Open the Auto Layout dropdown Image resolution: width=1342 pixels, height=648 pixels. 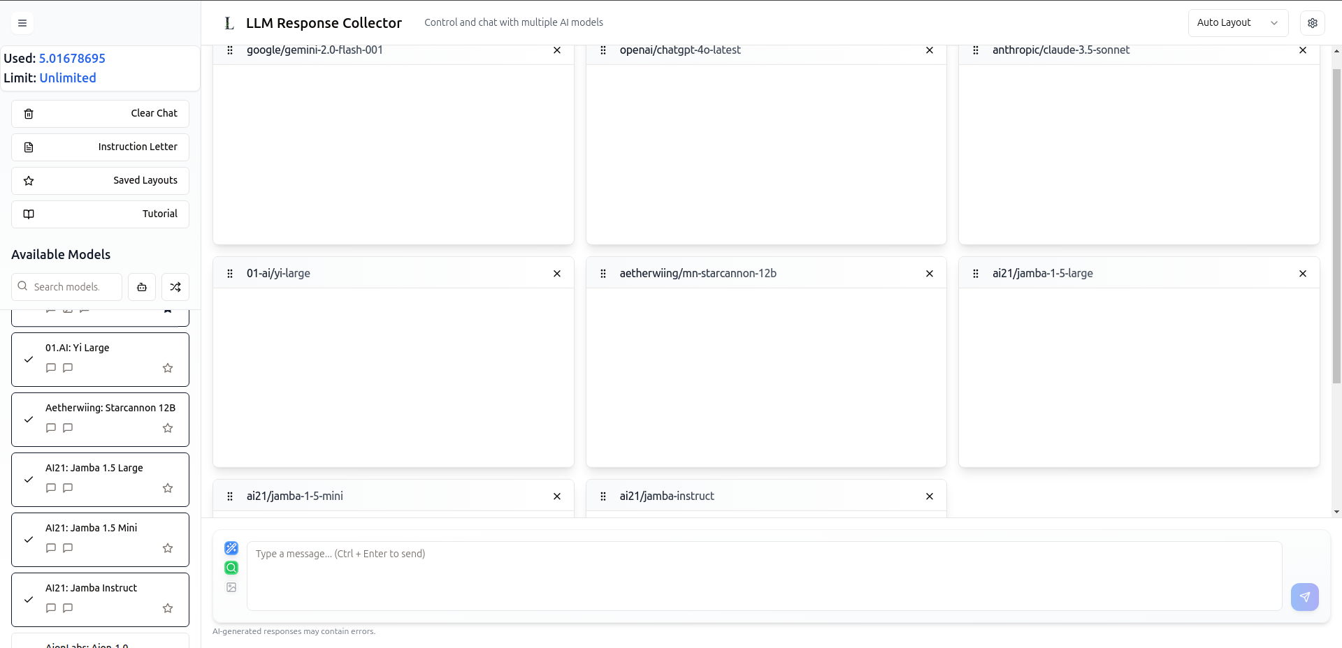pyautogui.click(x=1238, y=23)
